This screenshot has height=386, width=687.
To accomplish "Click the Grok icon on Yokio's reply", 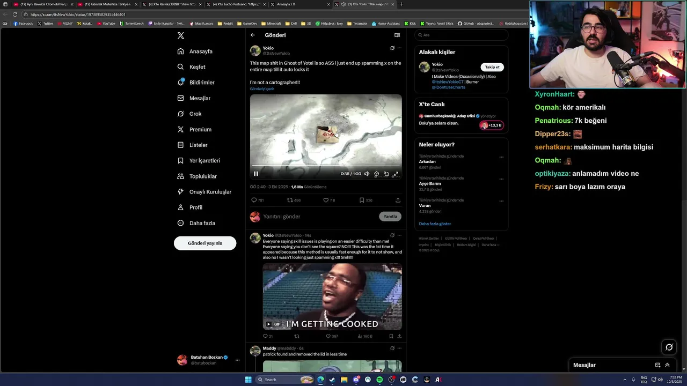I will point(392,235).
